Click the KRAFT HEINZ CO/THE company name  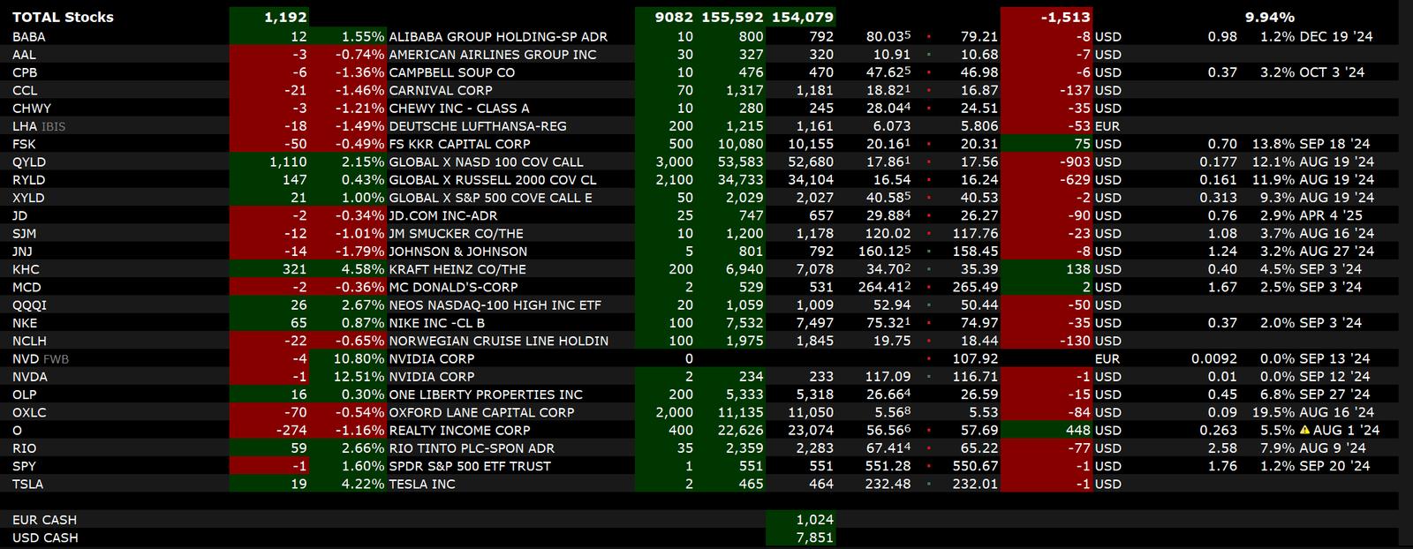457,269
